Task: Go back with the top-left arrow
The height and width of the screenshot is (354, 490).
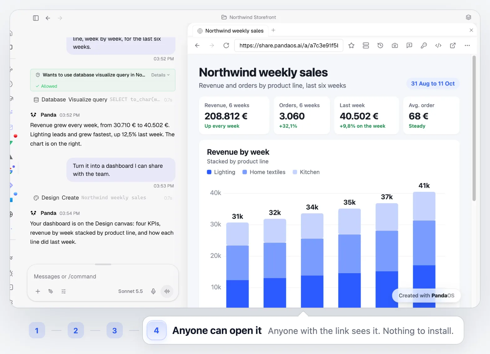Action: pyautogui.click(x=48, y=18)
